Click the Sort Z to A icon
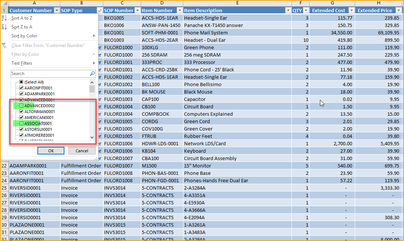The height and width of the screenshot is (241, 404). click(4, 27)
